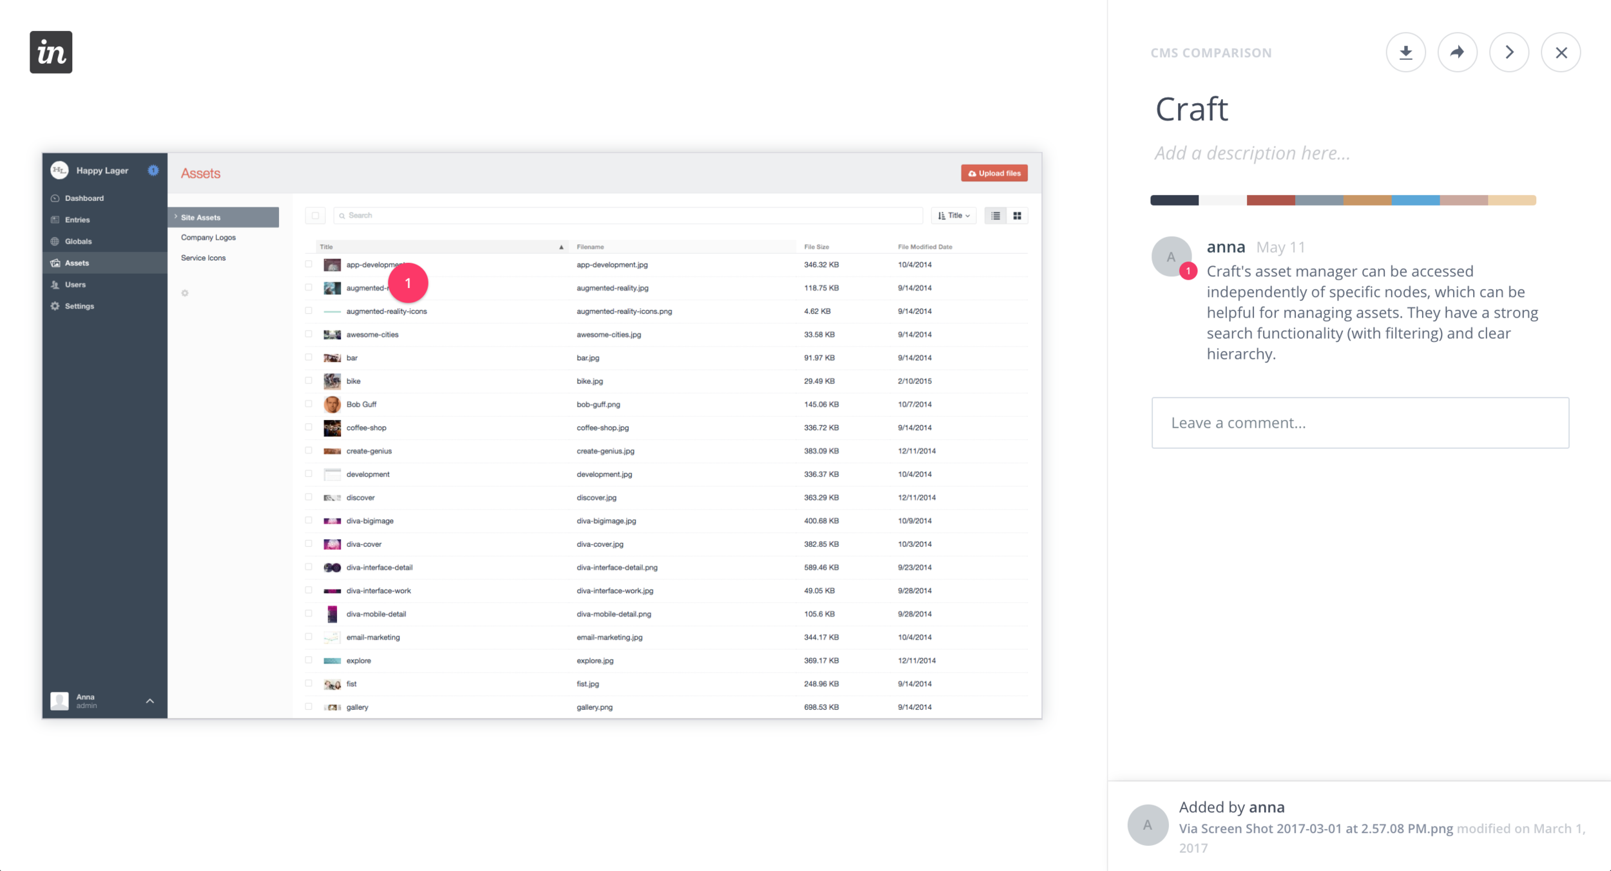
Task: Click the Add a description field
Action: pyautogui.click(x=1252, y=153)
